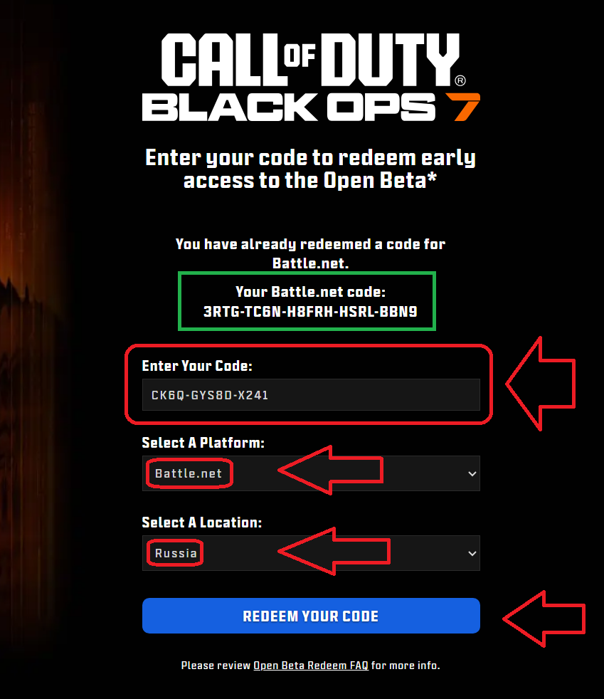Click the Enter Your Code label
This screenshot has height=699, width=604.
[197, 366]
